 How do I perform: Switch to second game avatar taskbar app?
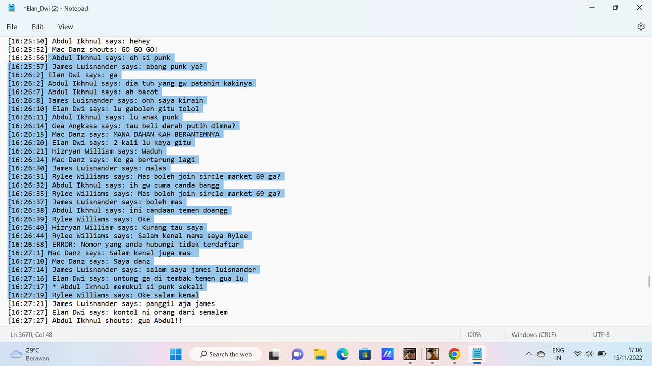tap(432, 354)
